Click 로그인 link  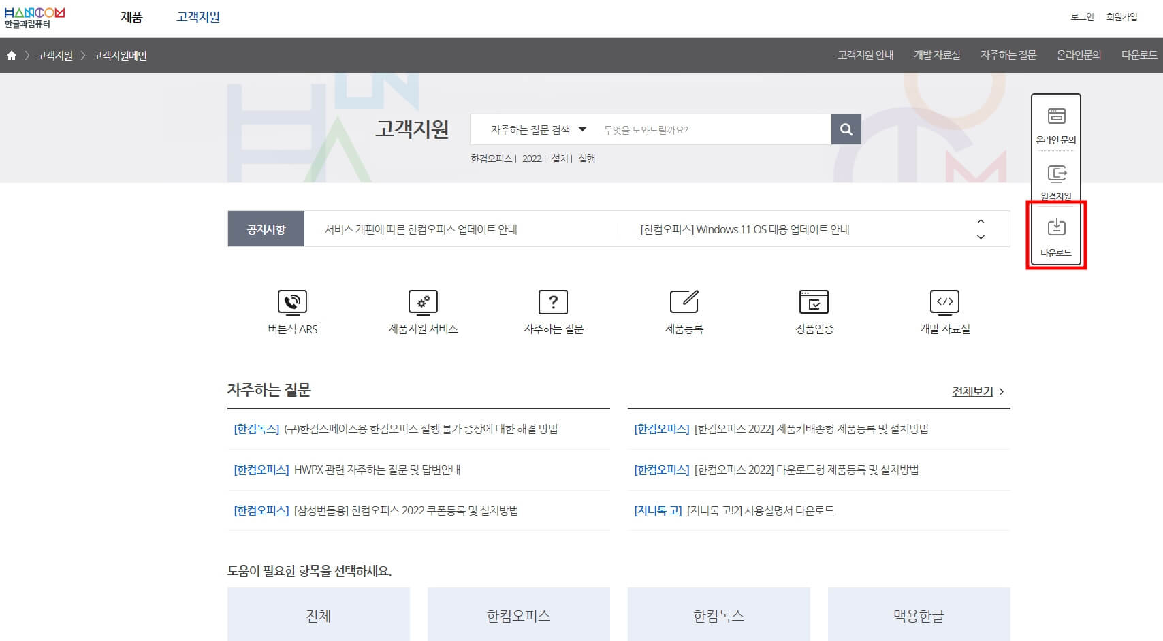click(x=1082, y=17)
